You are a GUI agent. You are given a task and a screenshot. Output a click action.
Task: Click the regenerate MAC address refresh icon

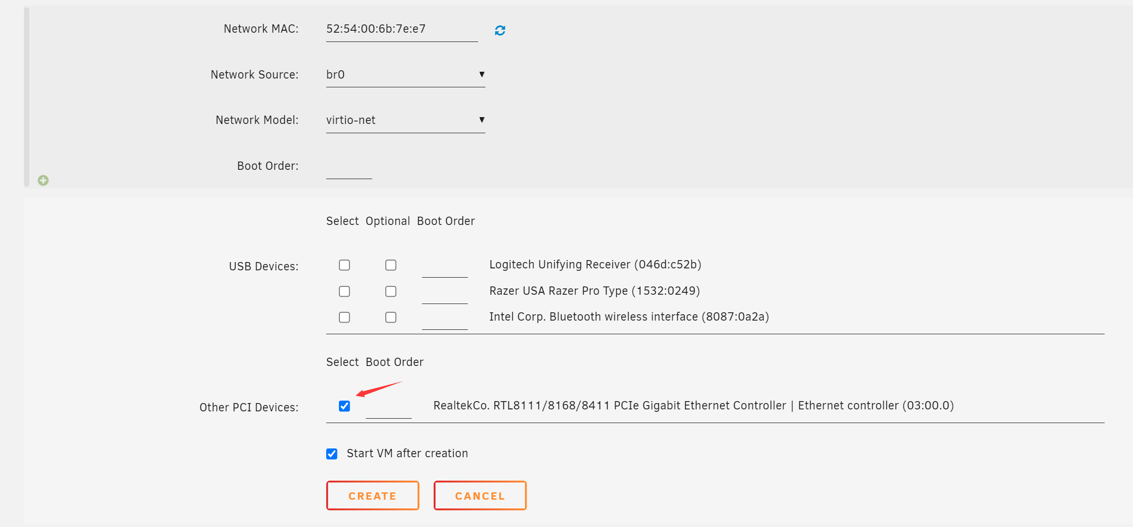[500, 30]
